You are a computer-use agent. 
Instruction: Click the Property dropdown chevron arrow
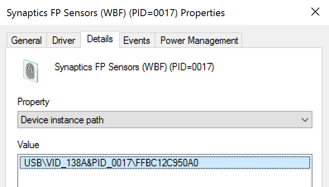pos(305,120)
